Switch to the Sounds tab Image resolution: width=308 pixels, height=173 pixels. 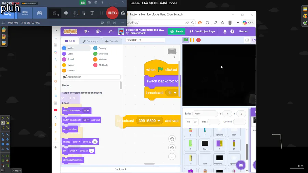(x=112, y=41)
